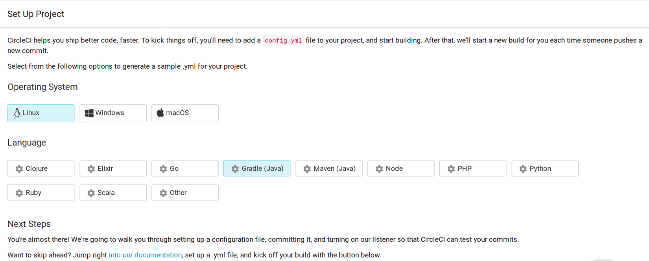Click the gear icon beside Clojure
Image resolution: width=649 pixels, height=261 pixels.
pyautogui.click(x=19, y=169)
